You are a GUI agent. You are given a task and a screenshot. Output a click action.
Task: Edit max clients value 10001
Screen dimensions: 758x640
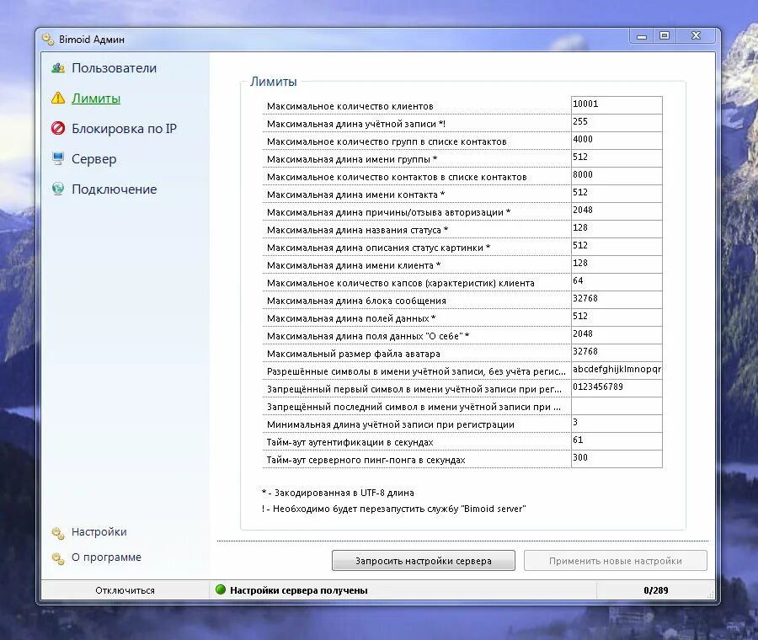click(617, 105)
